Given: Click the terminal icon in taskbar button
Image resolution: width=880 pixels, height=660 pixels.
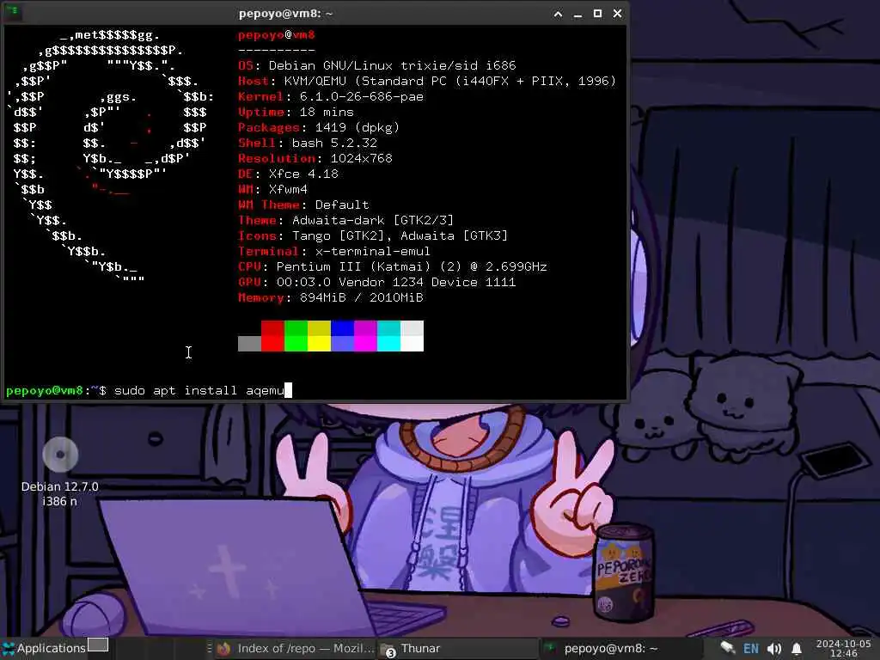Looking at the screenshot, I should (x=550, y=648).
